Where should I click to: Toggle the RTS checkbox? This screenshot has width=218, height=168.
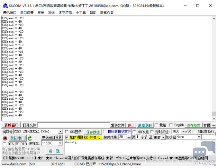5,143
